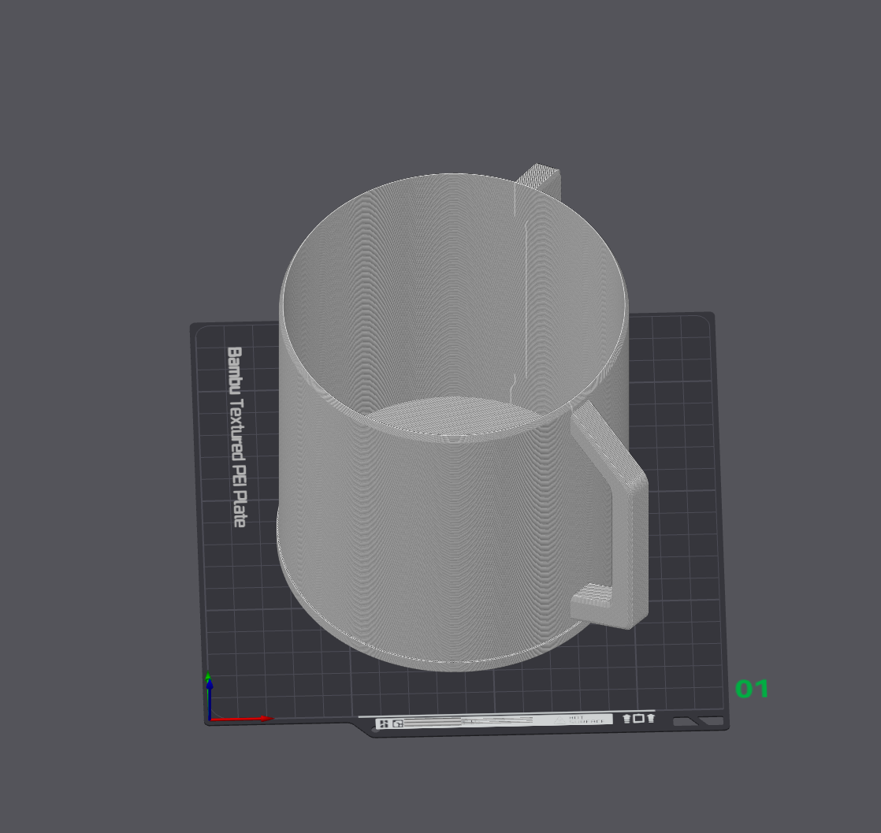Viewport: 881px width, 833px height.
Task: Click the handle's top attachment behind the rim
Action: (542, 176)
